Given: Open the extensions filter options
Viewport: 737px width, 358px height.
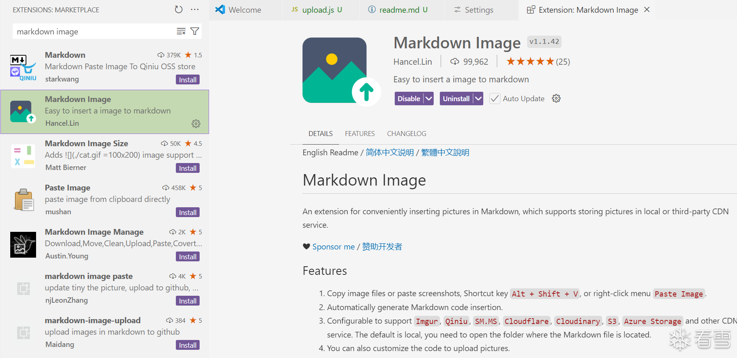Looking at the screenshot, I should click(x=195, y=31).
